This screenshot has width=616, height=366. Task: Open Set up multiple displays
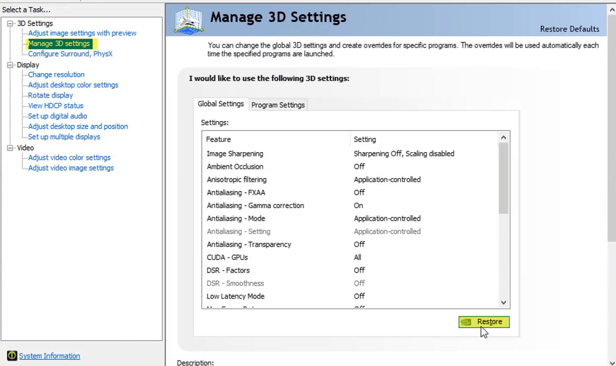[x=64, y=137]
